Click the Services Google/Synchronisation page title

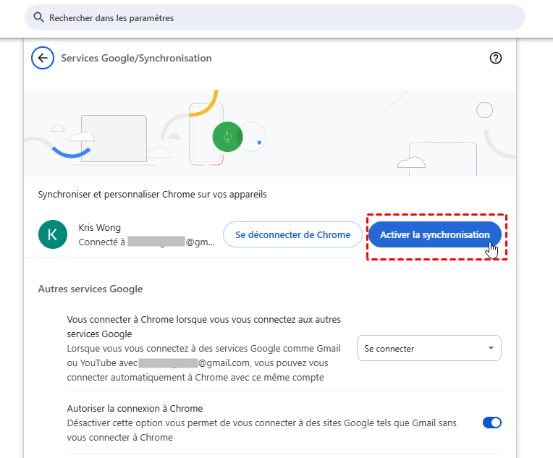[137, 58]
